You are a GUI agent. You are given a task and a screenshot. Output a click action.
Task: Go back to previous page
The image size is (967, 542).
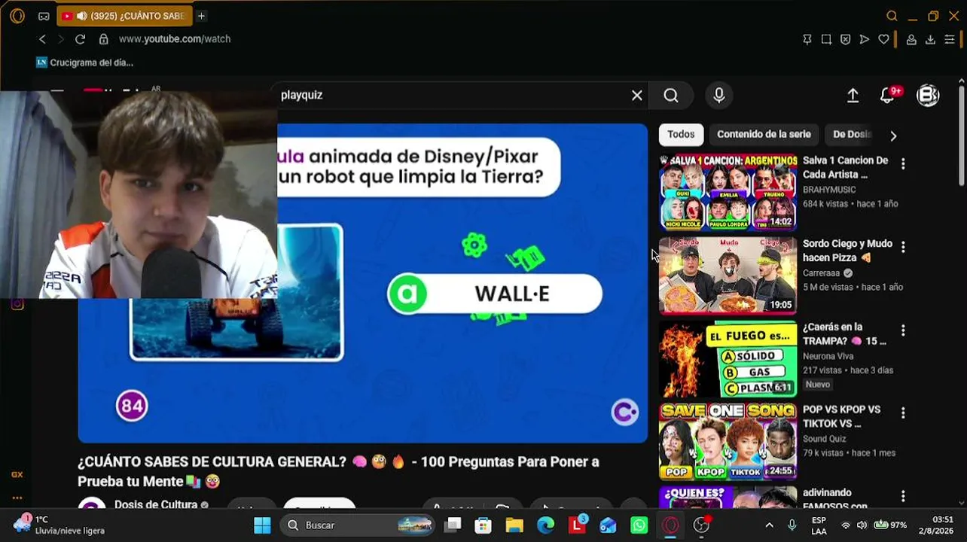click(x=42, y=39)
